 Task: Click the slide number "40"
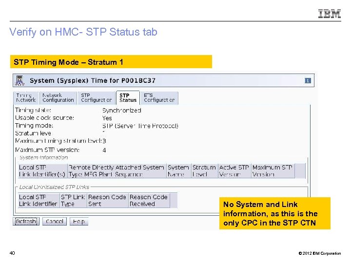(12, 253)
